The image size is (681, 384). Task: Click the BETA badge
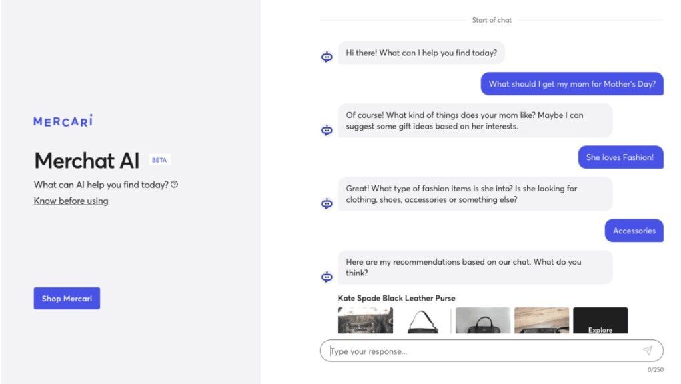(x=159, y=160)
